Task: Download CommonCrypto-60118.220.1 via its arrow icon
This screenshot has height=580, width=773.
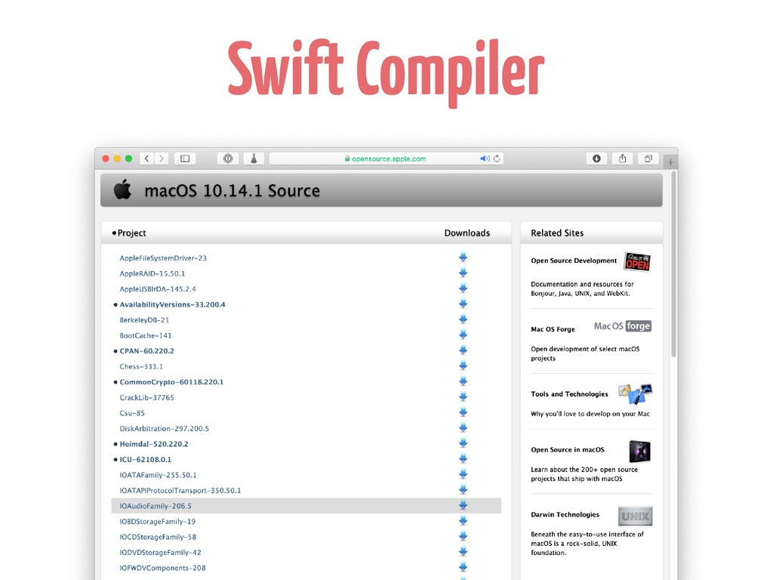Action: pos(463,381)
